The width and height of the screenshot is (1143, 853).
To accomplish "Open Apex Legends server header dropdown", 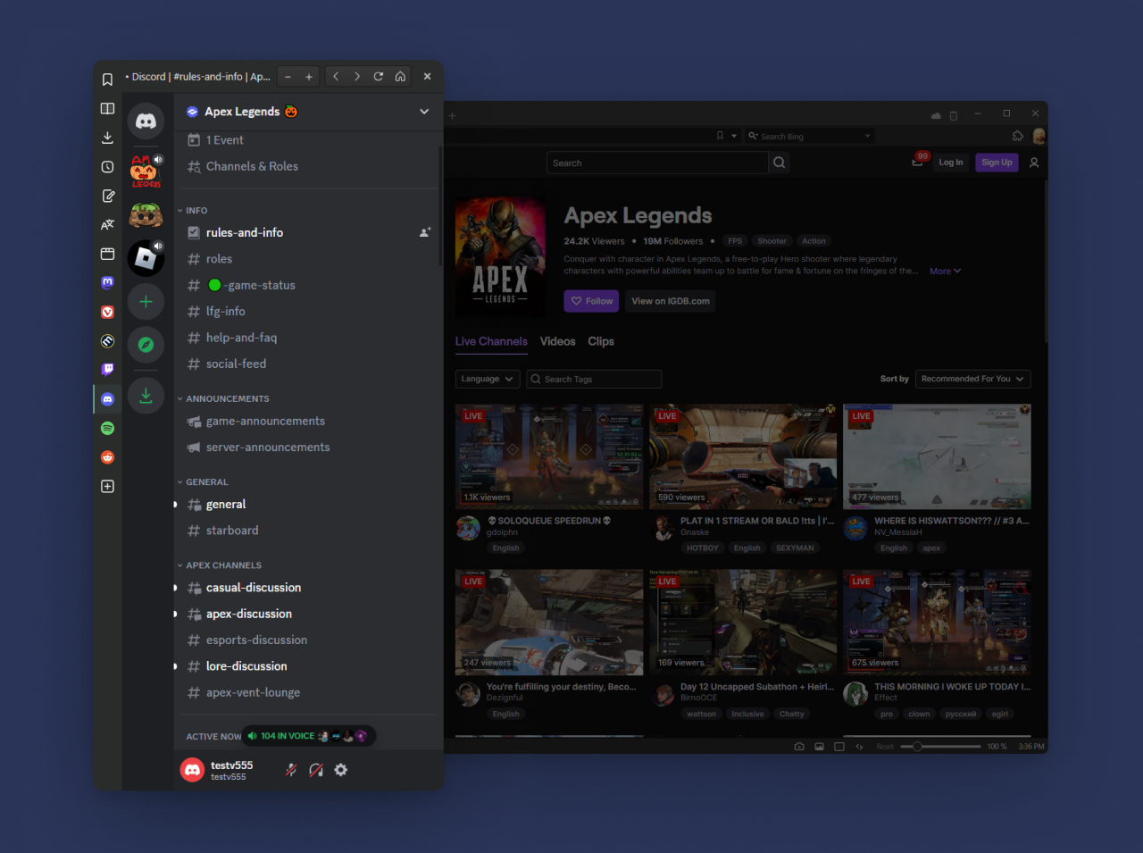I will [x=424, y=112].
